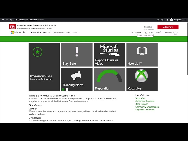Viewport: 188px width, 141px height.
Task: Open the How do I? nav item
Action: 76,33
